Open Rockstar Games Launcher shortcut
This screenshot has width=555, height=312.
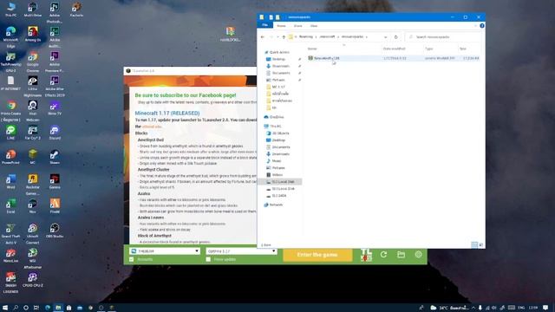coord(33,185)
